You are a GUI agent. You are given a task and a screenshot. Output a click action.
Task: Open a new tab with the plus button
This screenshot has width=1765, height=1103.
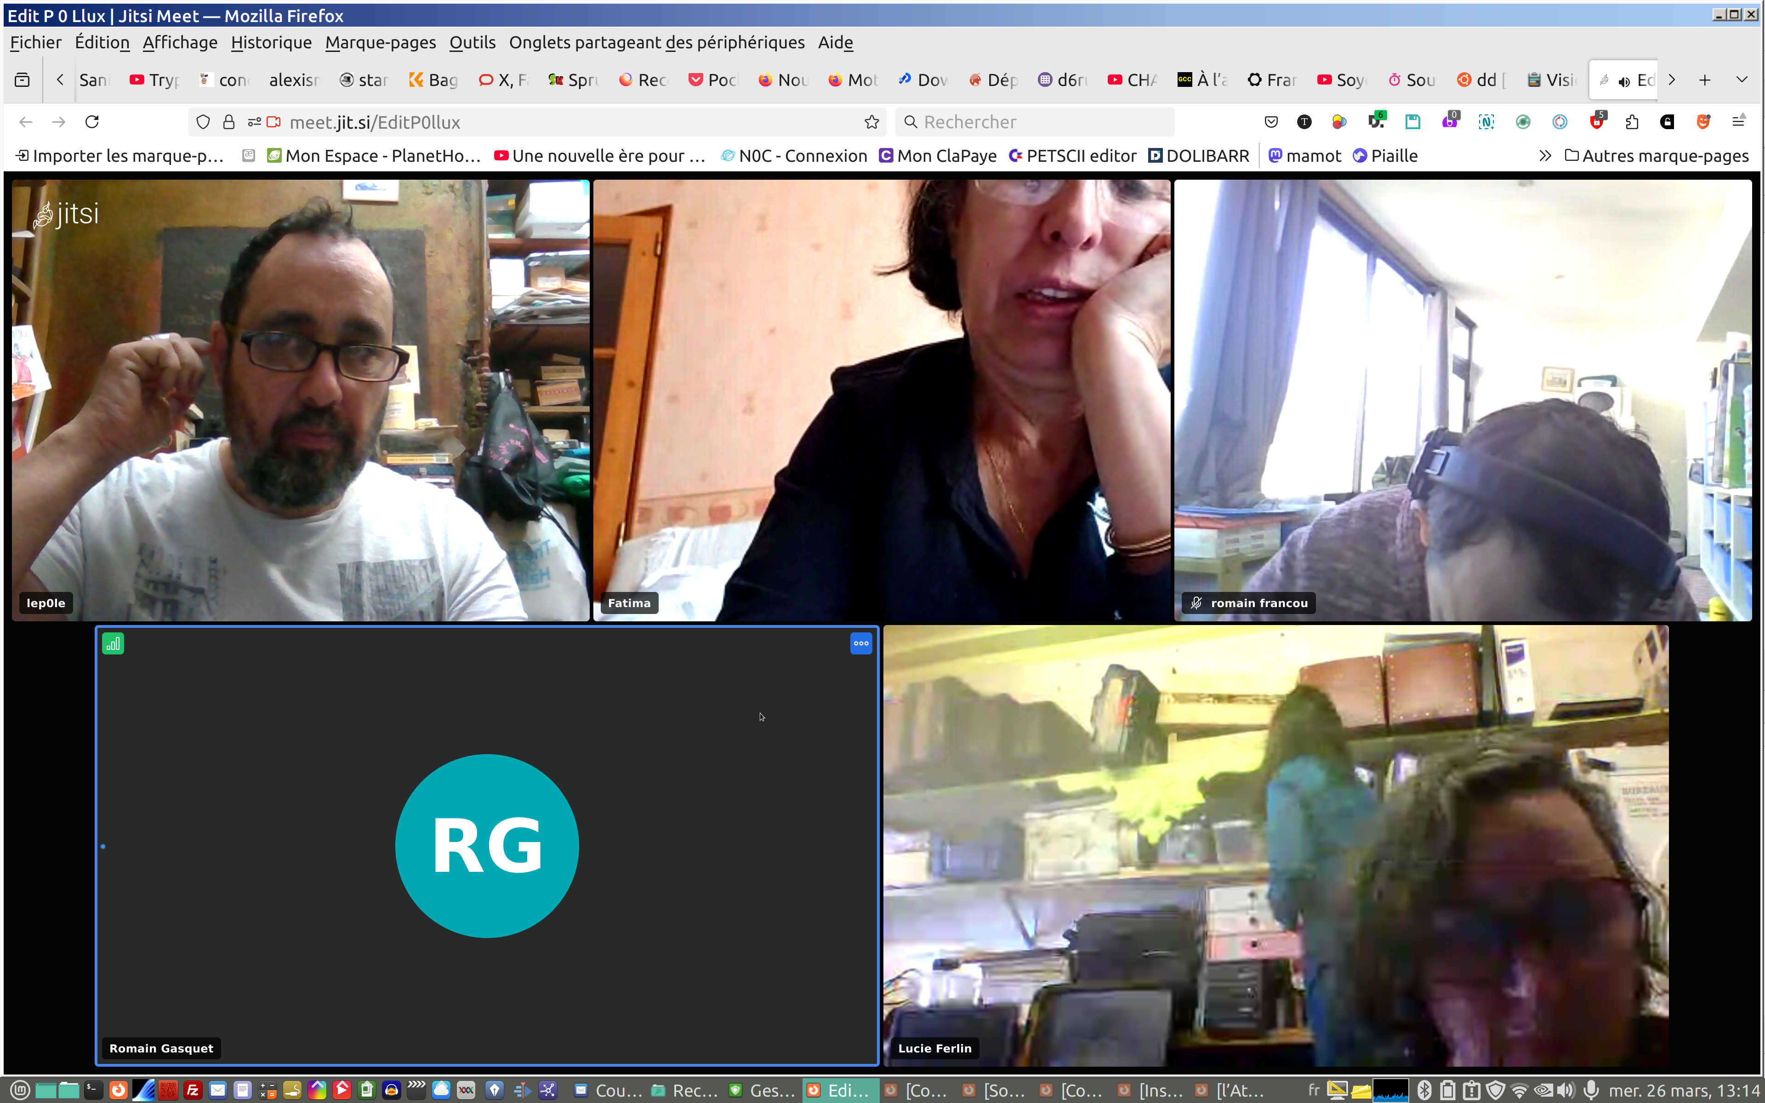(x=1704, y=80)
